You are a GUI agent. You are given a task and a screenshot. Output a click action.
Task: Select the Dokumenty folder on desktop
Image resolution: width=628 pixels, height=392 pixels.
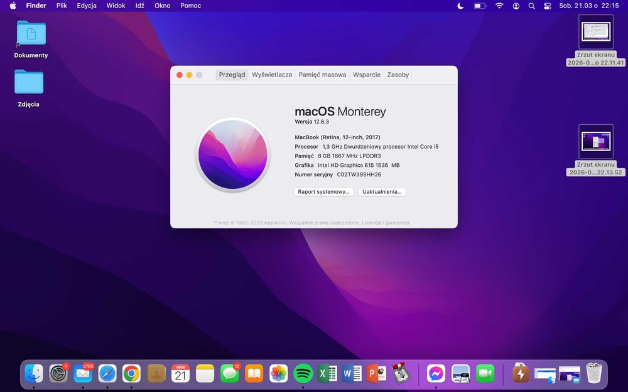[31, 39]
